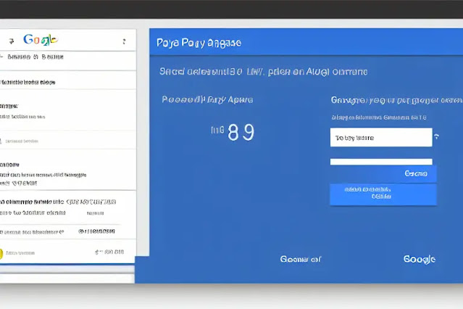Click the two-line bright blue button
Screen dimensions: 463x309
(x=383, y=194)
